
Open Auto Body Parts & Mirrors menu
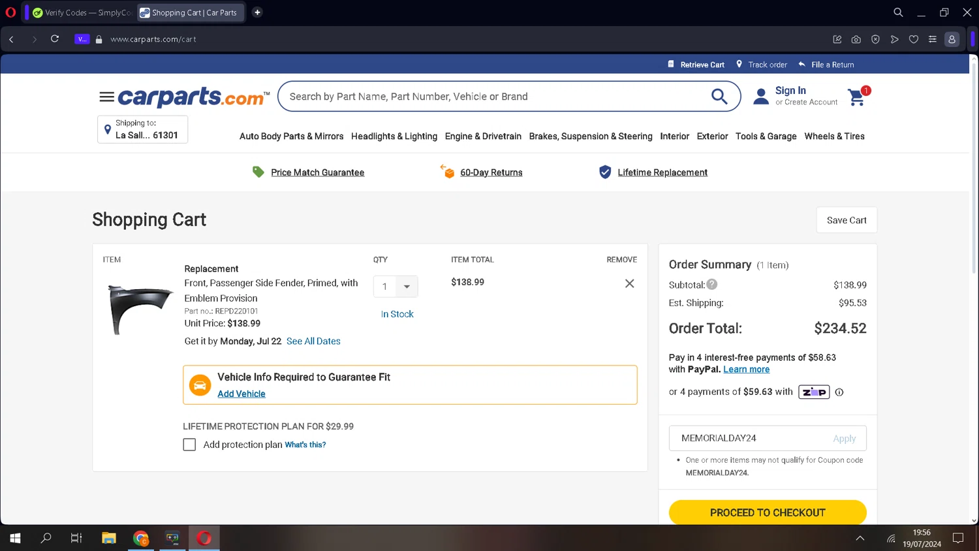pyautogui.click(x=291, y=136)
